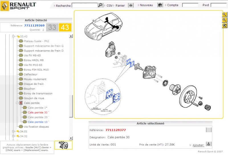The height and width of the screenshot is (155, 228).
Task: Collapse the Cale pentée subgroup
Action: (x=17, y=103)
